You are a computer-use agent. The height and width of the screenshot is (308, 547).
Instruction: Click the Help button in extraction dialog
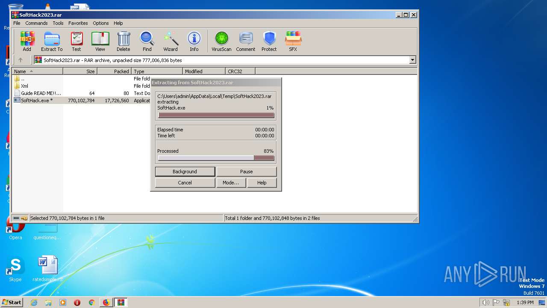point(262,183)
